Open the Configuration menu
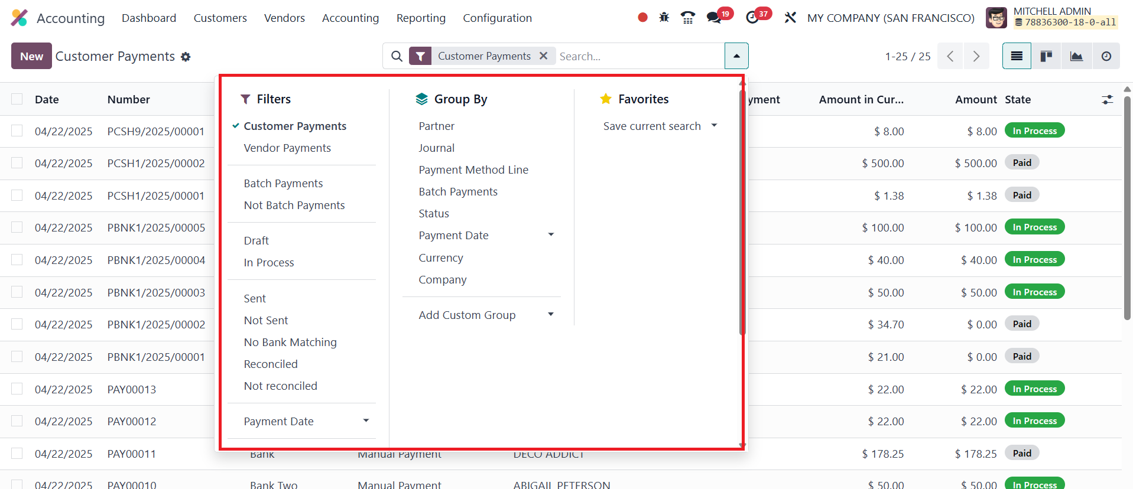The image size is (1133, 489). tap(497, 18)
